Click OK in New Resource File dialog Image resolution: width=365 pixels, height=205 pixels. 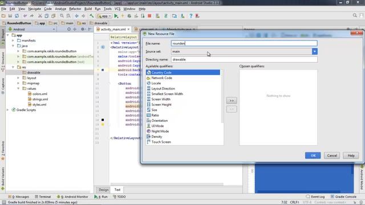click(313, 155)
